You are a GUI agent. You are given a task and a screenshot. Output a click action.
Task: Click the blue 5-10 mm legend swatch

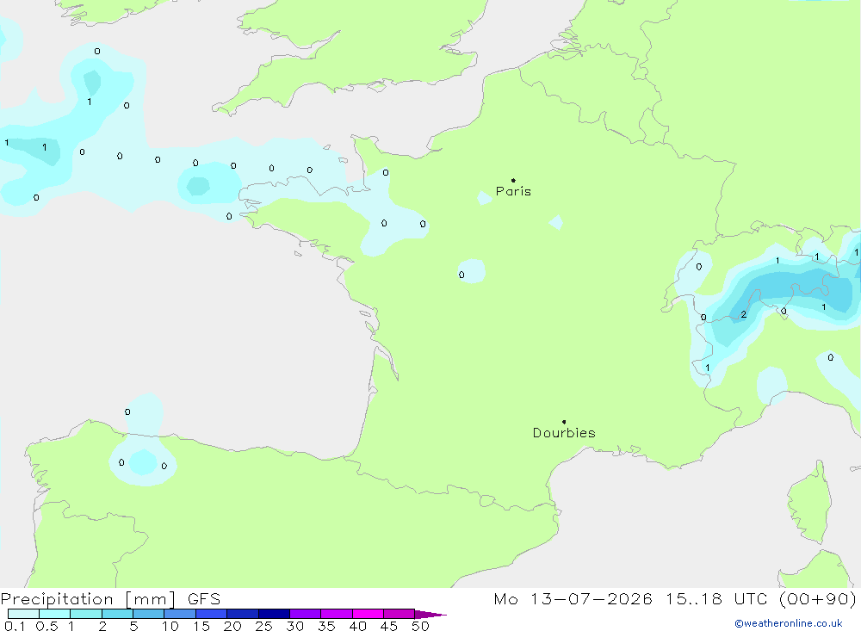click(x=149, y=614)
